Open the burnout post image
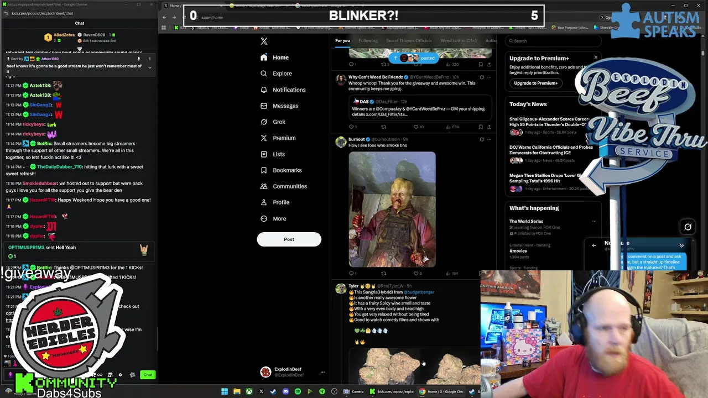 coord(392,210)
